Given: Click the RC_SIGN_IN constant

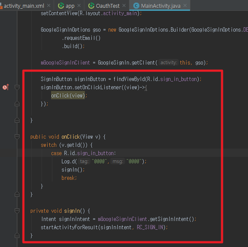Looking at the screenshot, I should (x=150, y=227).
